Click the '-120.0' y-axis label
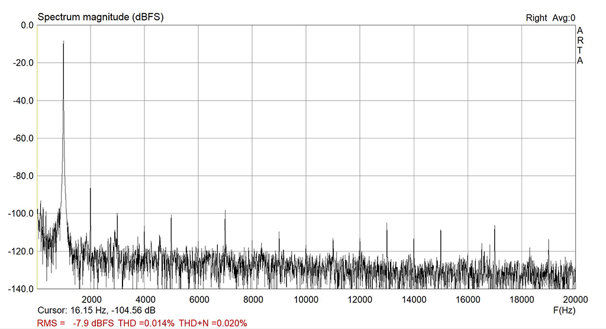The width and height of the screenshot is (606, 329). coord(21,251)
